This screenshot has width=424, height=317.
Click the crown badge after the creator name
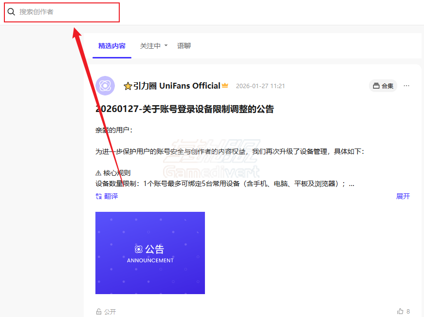pyautogui.click(x=224, y=85)
